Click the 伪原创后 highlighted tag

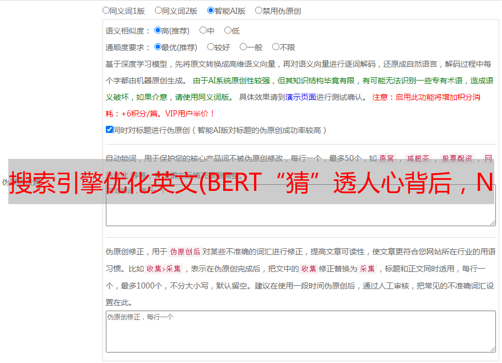[x=185, y=252]
